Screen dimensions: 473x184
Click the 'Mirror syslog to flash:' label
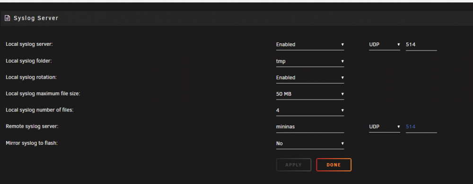pos(32,143)
